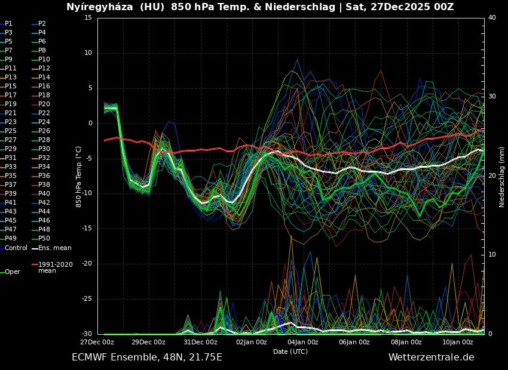Click the green Oper legend entry
This screenshot has width=508, height=370.
coord(12,272)
